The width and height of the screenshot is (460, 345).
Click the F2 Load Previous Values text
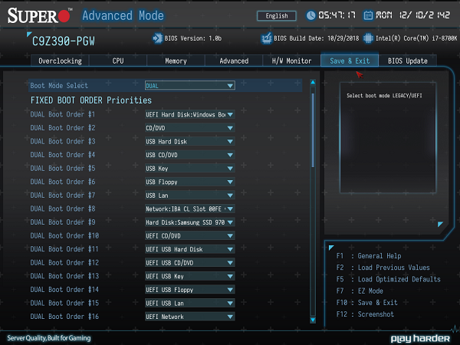pyautogui.click(x=383, y=268)
